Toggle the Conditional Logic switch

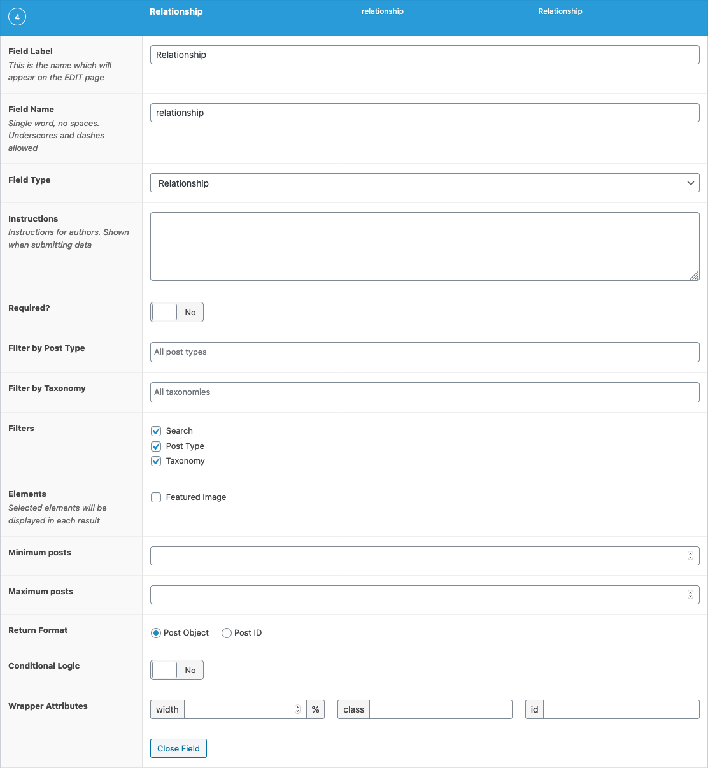177,670
